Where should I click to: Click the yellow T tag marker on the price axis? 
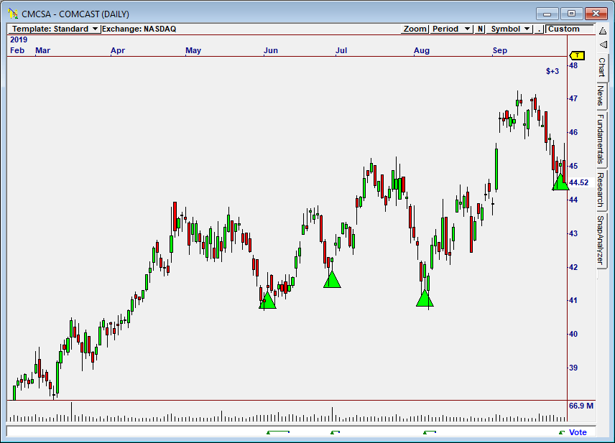pyautogui.click(x=577, y=55)
